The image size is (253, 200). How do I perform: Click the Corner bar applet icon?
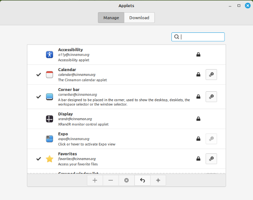pos(49,96)
